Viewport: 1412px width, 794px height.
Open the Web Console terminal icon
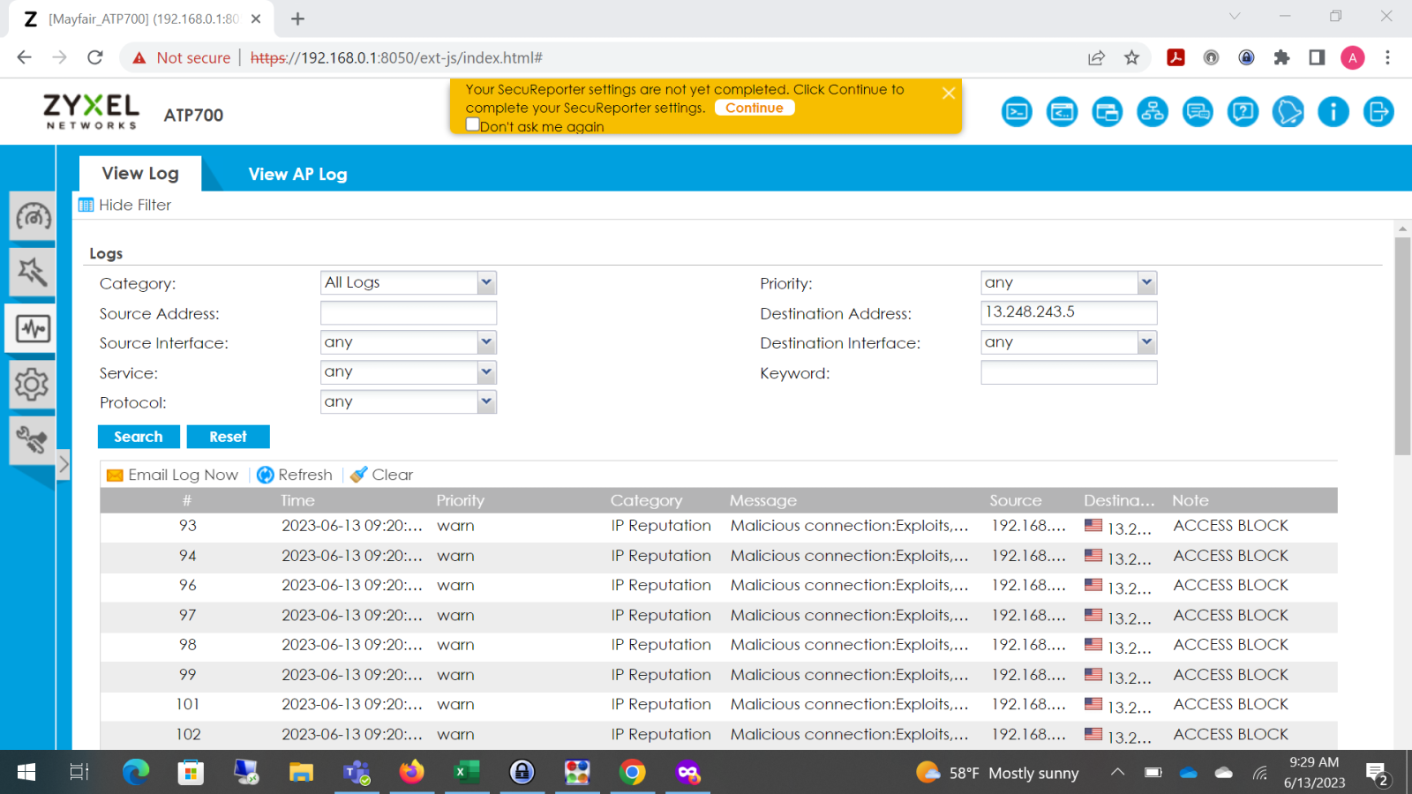[1017, 112]
